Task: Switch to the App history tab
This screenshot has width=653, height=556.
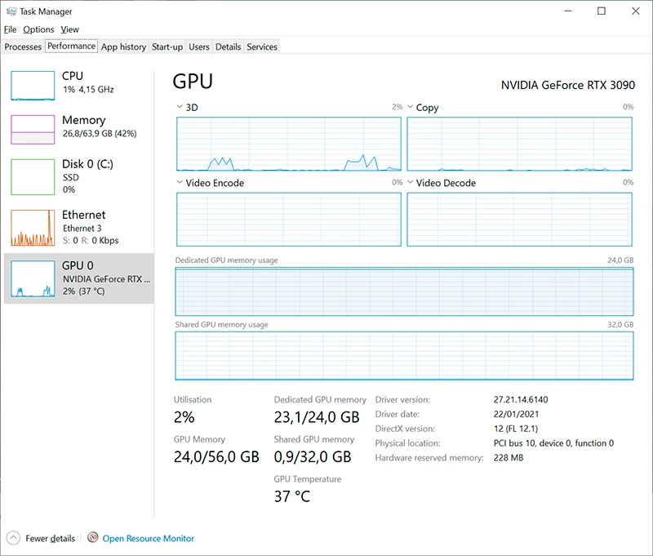Action: tap(124, 47)
